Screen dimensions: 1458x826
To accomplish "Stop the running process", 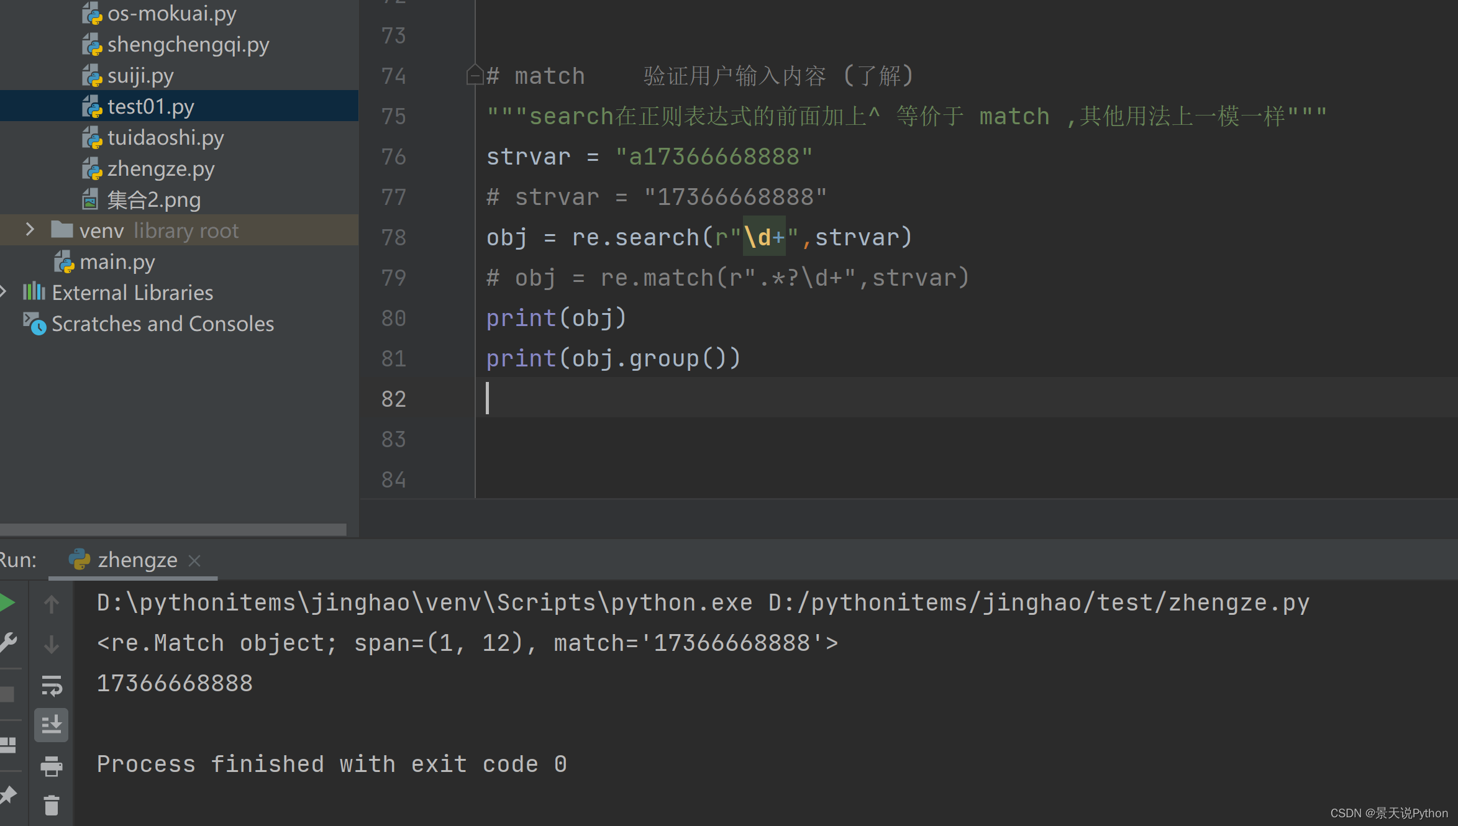I will coord(7,694).
